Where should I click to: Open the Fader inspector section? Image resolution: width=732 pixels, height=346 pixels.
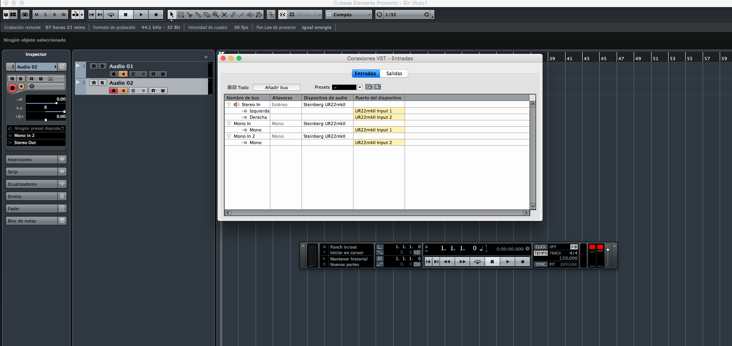(32, 209)
